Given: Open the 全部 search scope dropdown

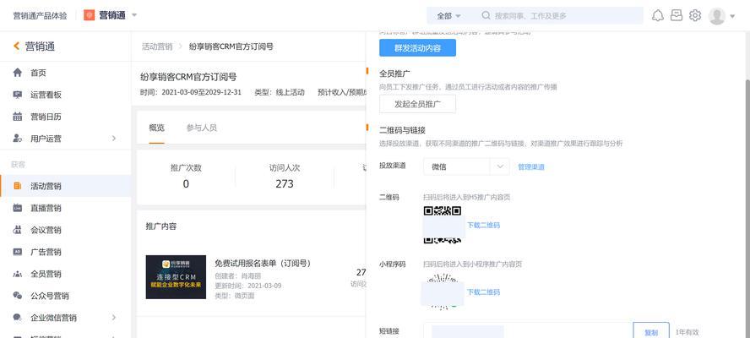Looking at the screenshot, I should 448,16.
